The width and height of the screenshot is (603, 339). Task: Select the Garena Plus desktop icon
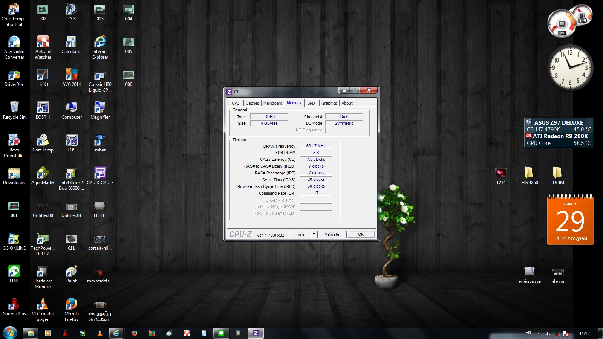(14, 307)
